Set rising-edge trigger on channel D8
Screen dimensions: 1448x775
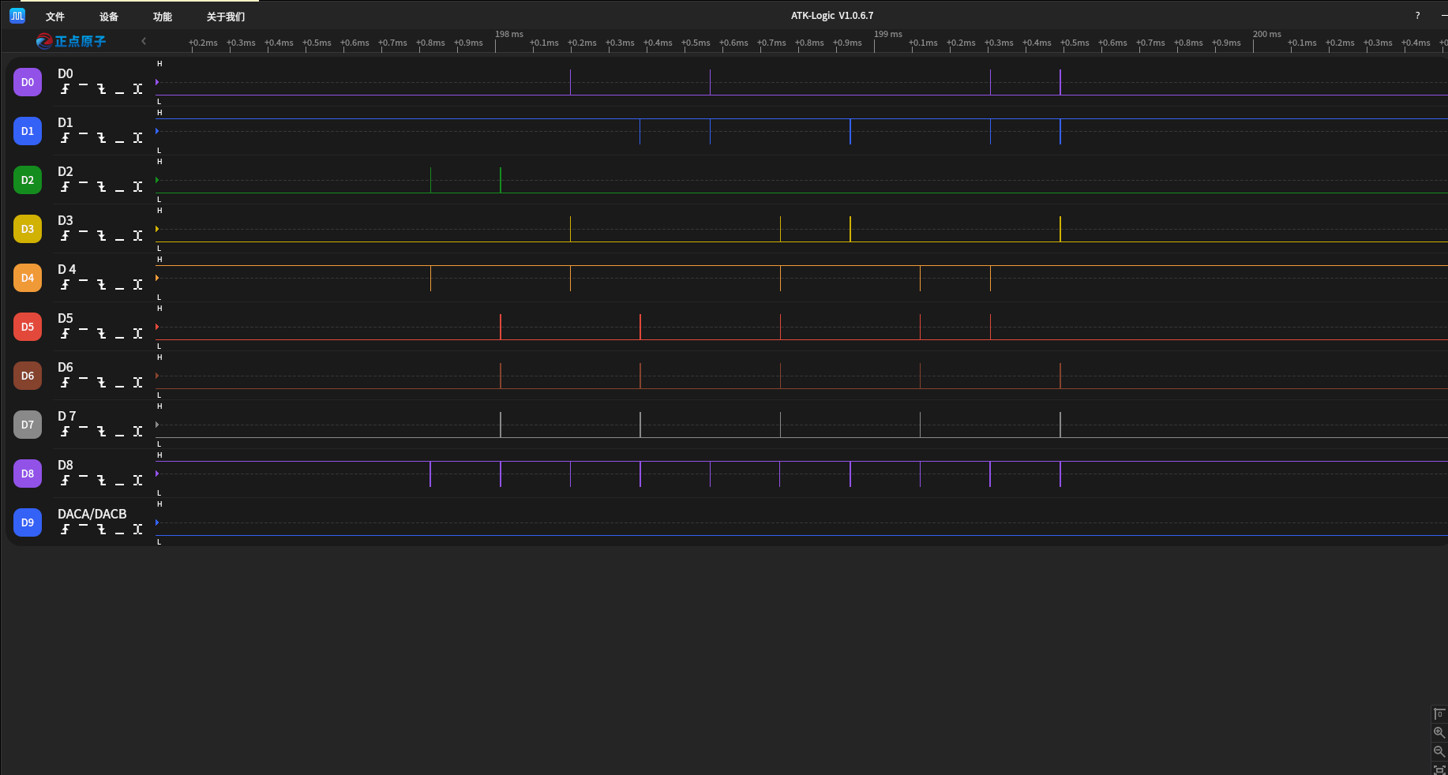(65, 481)
